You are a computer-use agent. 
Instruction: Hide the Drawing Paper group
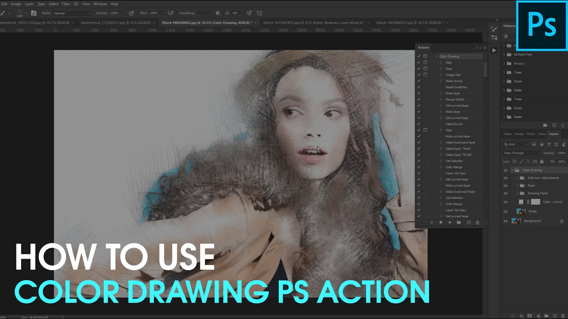(x=505, y=193)
